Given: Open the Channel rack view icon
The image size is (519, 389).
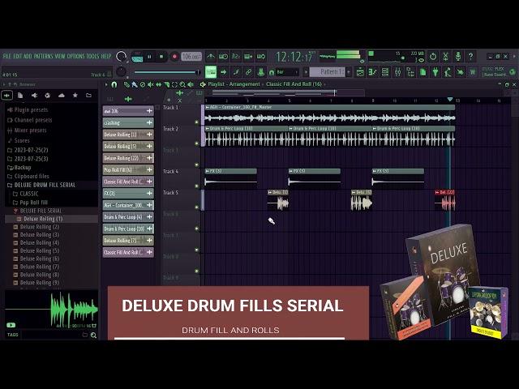Looking at the screenshot, I should tap(385, 72).
